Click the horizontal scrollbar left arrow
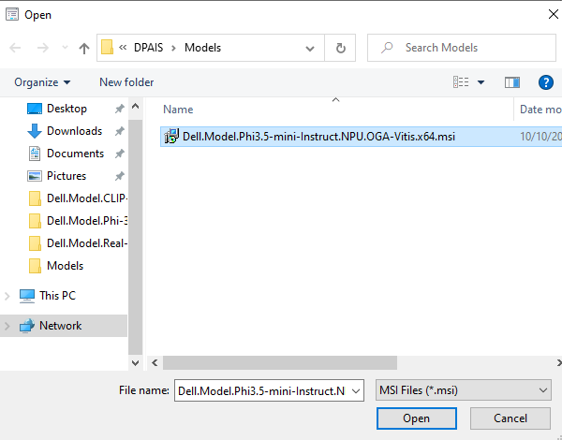562x440 pixels. click(155, 363)
